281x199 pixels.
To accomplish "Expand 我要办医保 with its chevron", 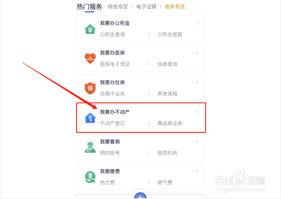I will point(197,53).
